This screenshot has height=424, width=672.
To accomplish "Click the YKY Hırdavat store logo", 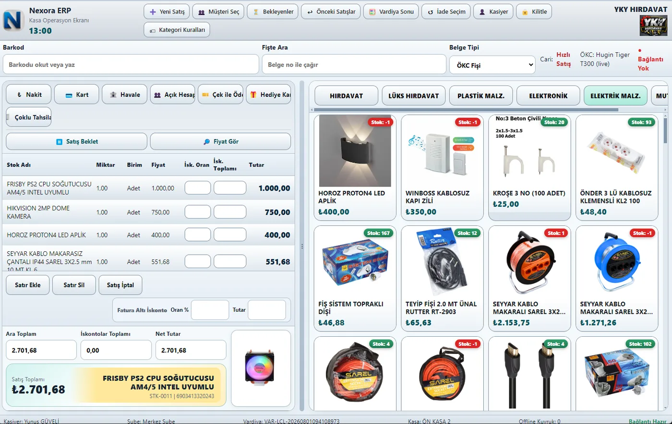I will click(x=654, y=25).
